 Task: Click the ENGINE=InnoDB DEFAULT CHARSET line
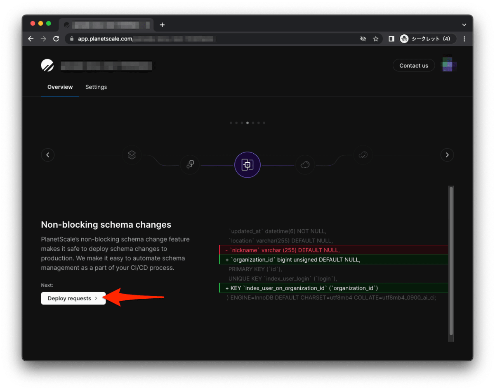[x=332, y=297]
